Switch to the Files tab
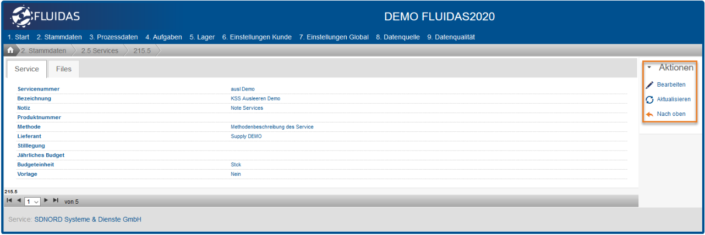This screenshot has width=705, height=235. pos(63,69)
